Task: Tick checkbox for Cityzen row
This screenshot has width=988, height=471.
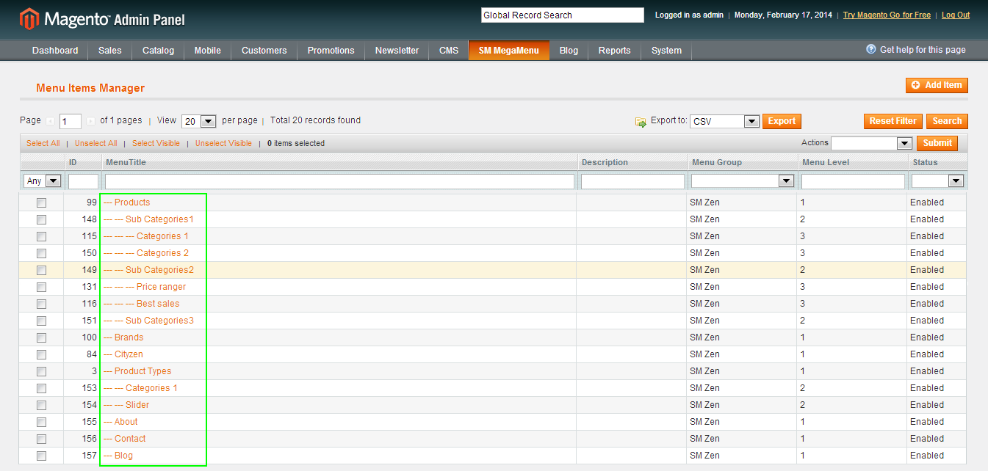Action: [41, 354]
